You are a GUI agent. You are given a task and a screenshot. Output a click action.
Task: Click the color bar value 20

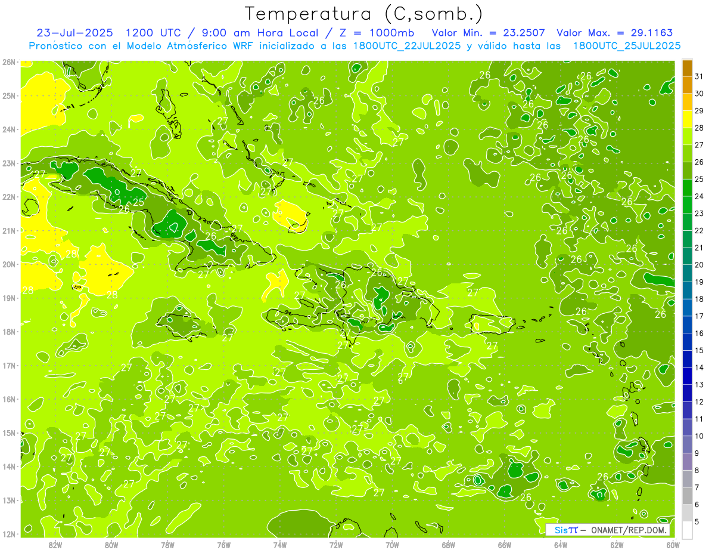(699, 265)
